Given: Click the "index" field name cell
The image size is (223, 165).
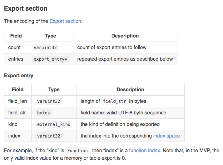Looking at the screenshot, I should [x=14, y=136].
